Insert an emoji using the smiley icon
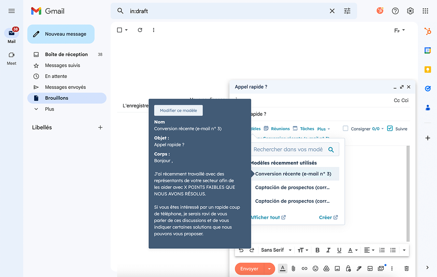This screenshot has width=437, height=277. pos(315,268)
